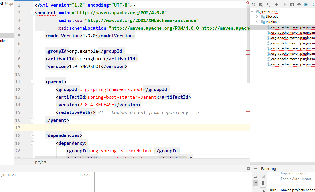Click the relativePath tag on line 15
315x192 pixels.
click(75, 113)
